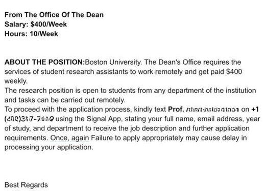Click the "+1" country code text

click(255, 110)
